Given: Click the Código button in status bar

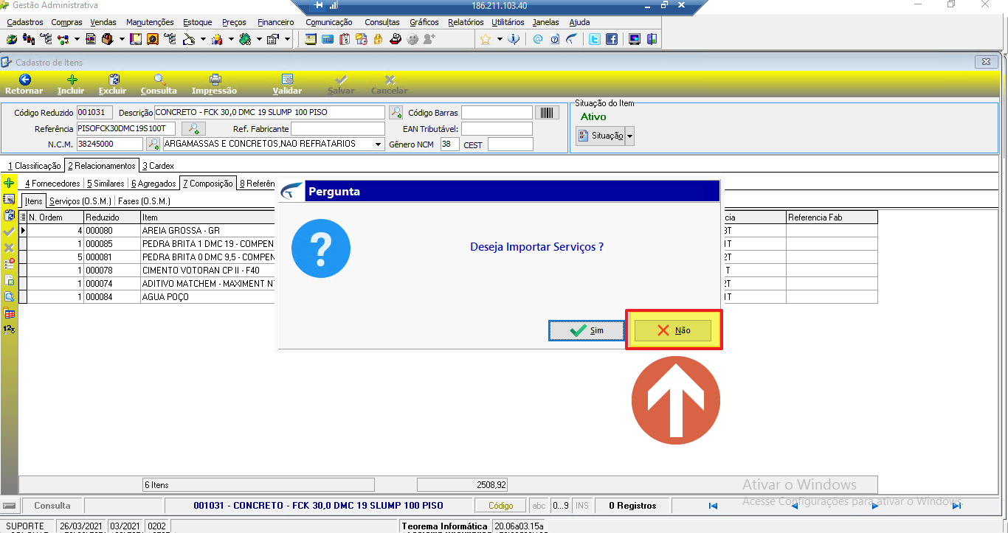Looking at the screenshot, I should [x=500, y=506].
